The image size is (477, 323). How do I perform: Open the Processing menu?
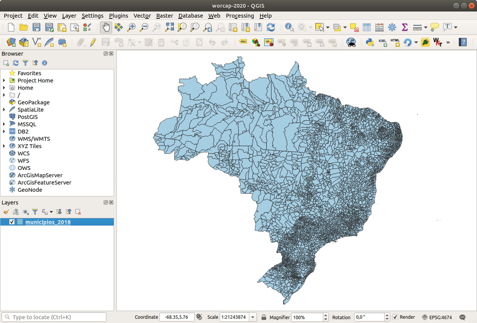pyautogui.click(x=240, y=16)
